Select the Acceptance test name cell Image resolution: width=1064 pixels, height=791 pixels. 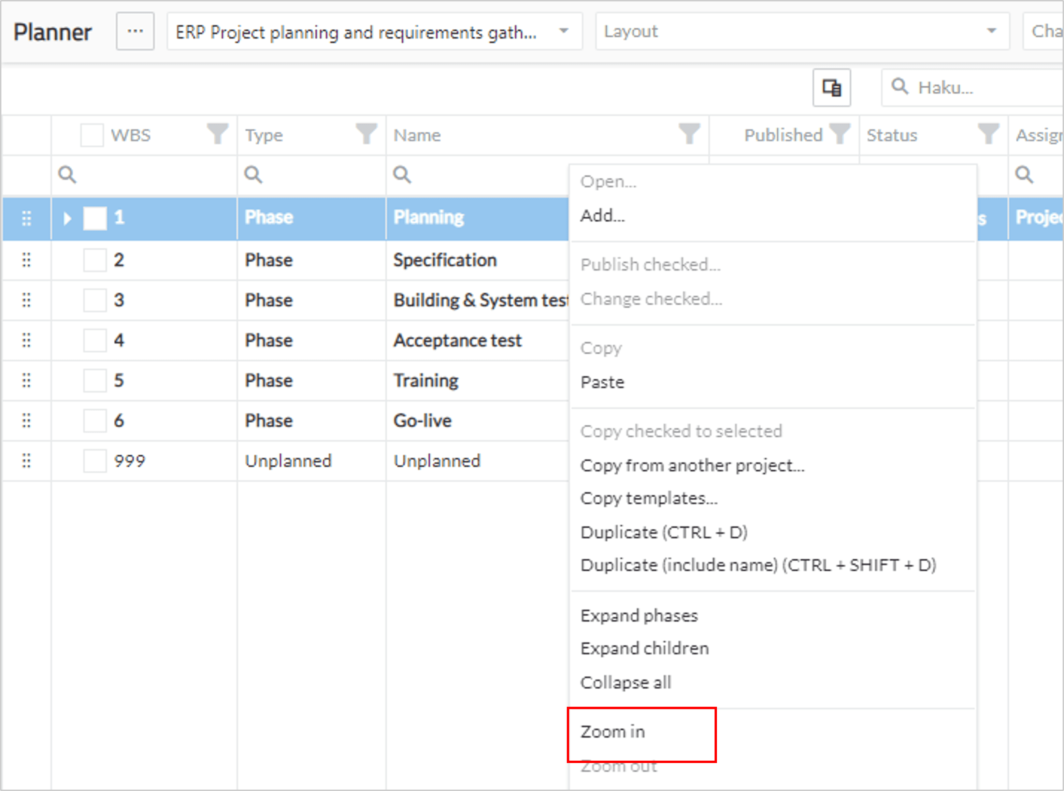477,341
